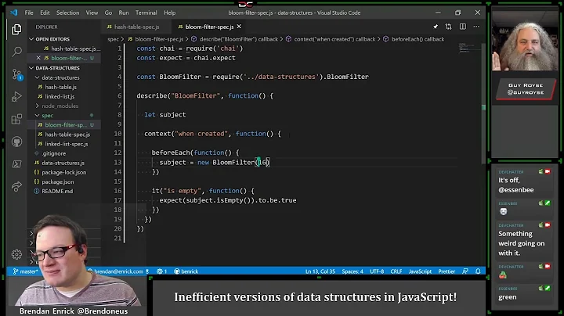Open data-structures.js in Explorer
This screenshot has height=316, width=564.
64,163
